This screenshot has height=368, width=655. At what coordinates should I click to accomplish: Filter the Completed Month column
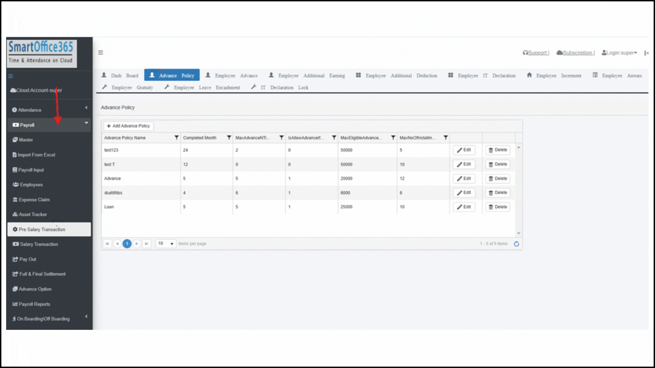(229, 138)
